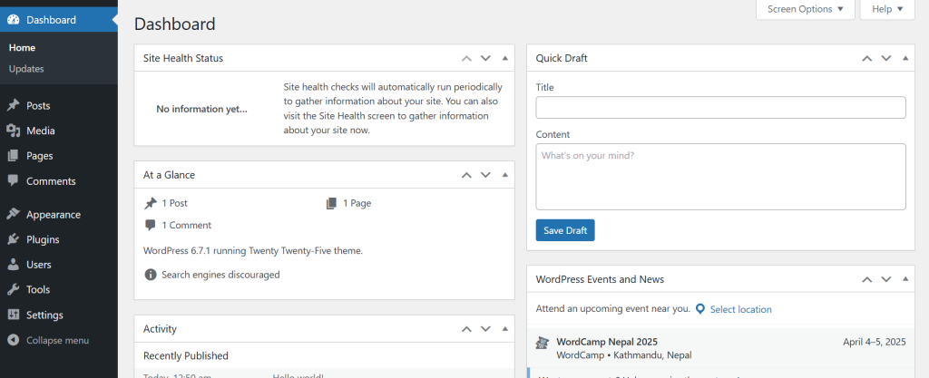Click the Users person icon
929x378 pixels.
tap(13, 265)
